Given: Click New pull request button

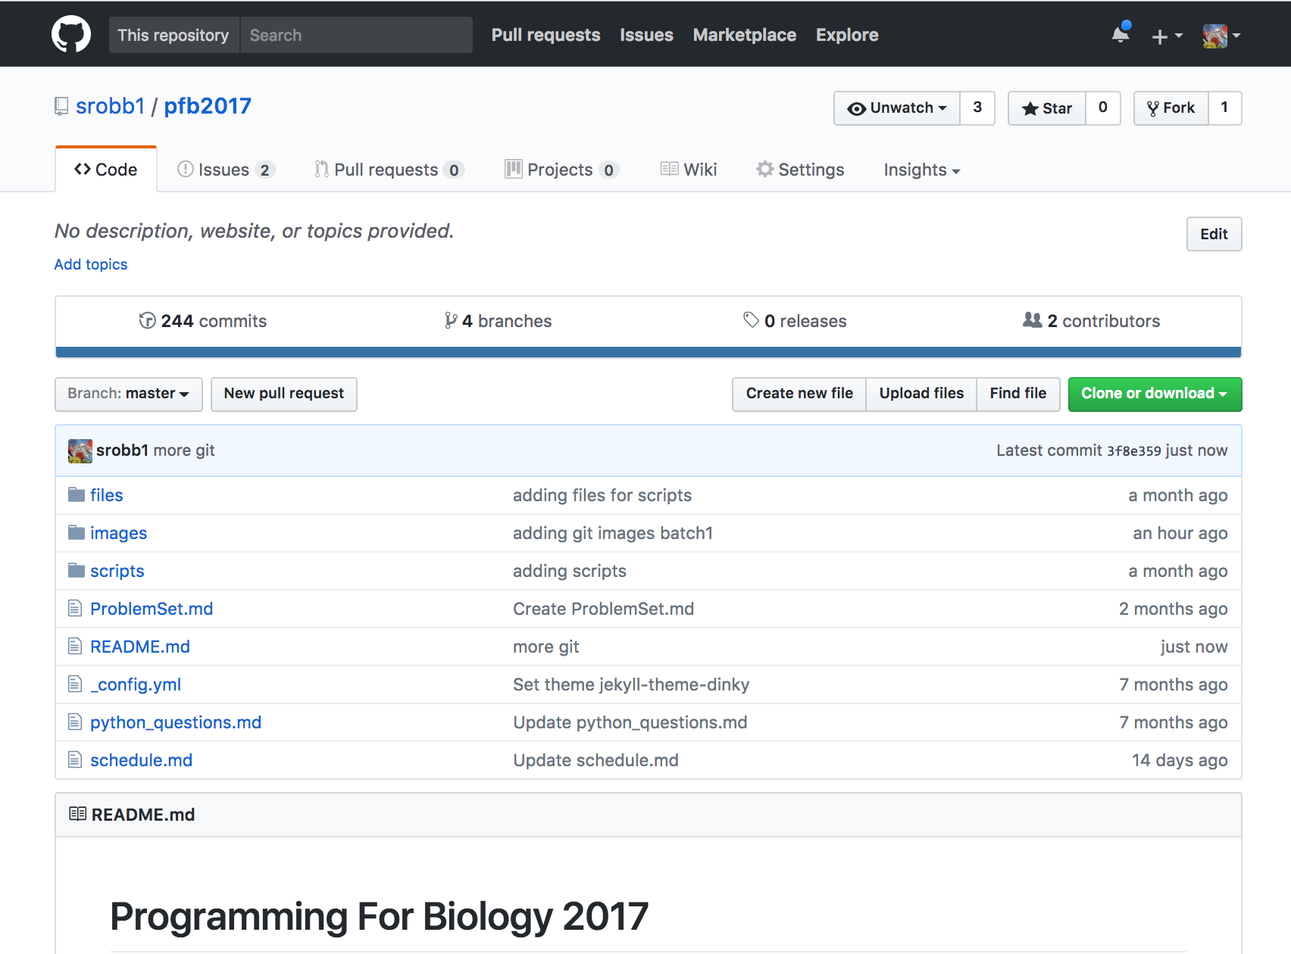Looking at the screenshot, I should click(x=284, y=394).
